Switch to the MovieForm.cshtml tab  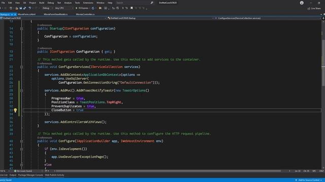[x=26, y=15]
